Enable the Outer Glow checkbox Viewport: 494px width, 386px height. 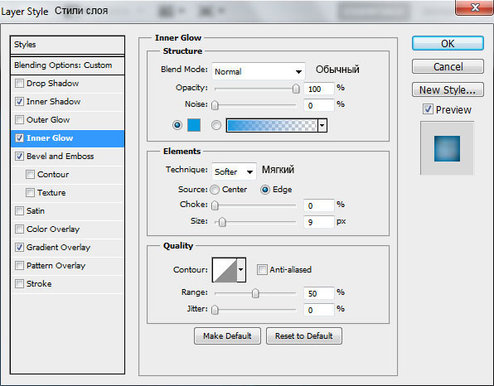click(x=19, y=120)
